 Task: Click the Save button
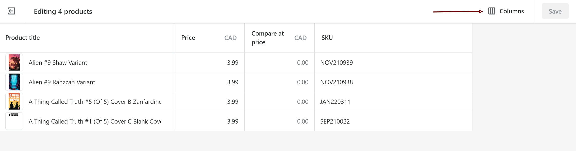coord(555,11)
